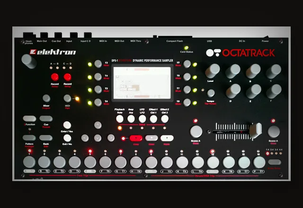
Task: Tap the right arrow key
Action: 111,138
